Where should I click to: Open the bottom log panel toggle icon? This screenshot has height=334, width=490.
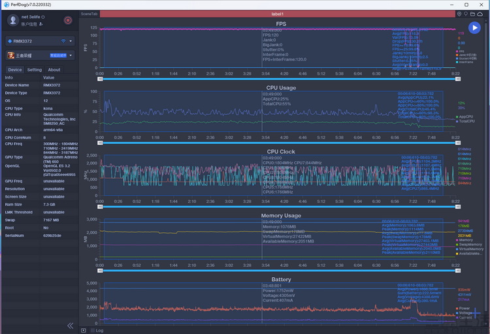pos(84,330)
